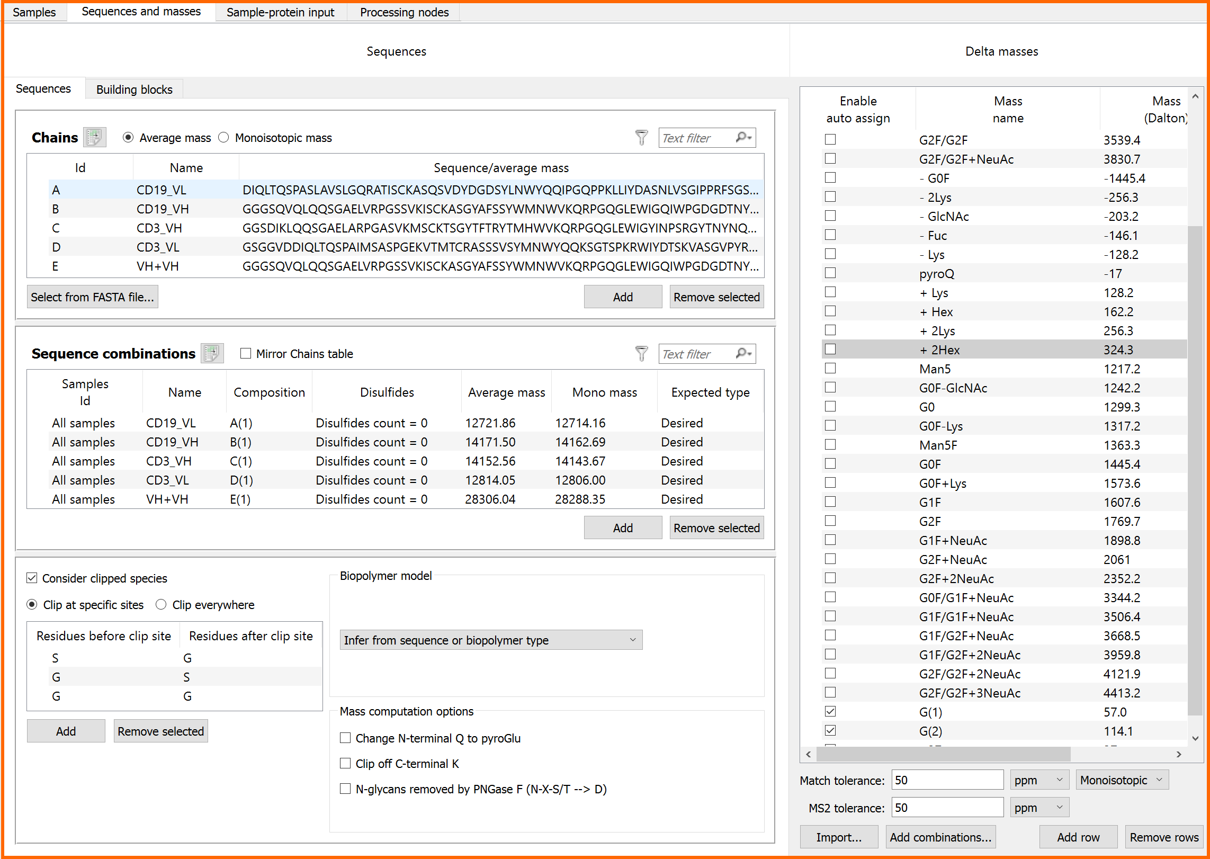Select chain row CD3_VH

[x=406, y=228]
